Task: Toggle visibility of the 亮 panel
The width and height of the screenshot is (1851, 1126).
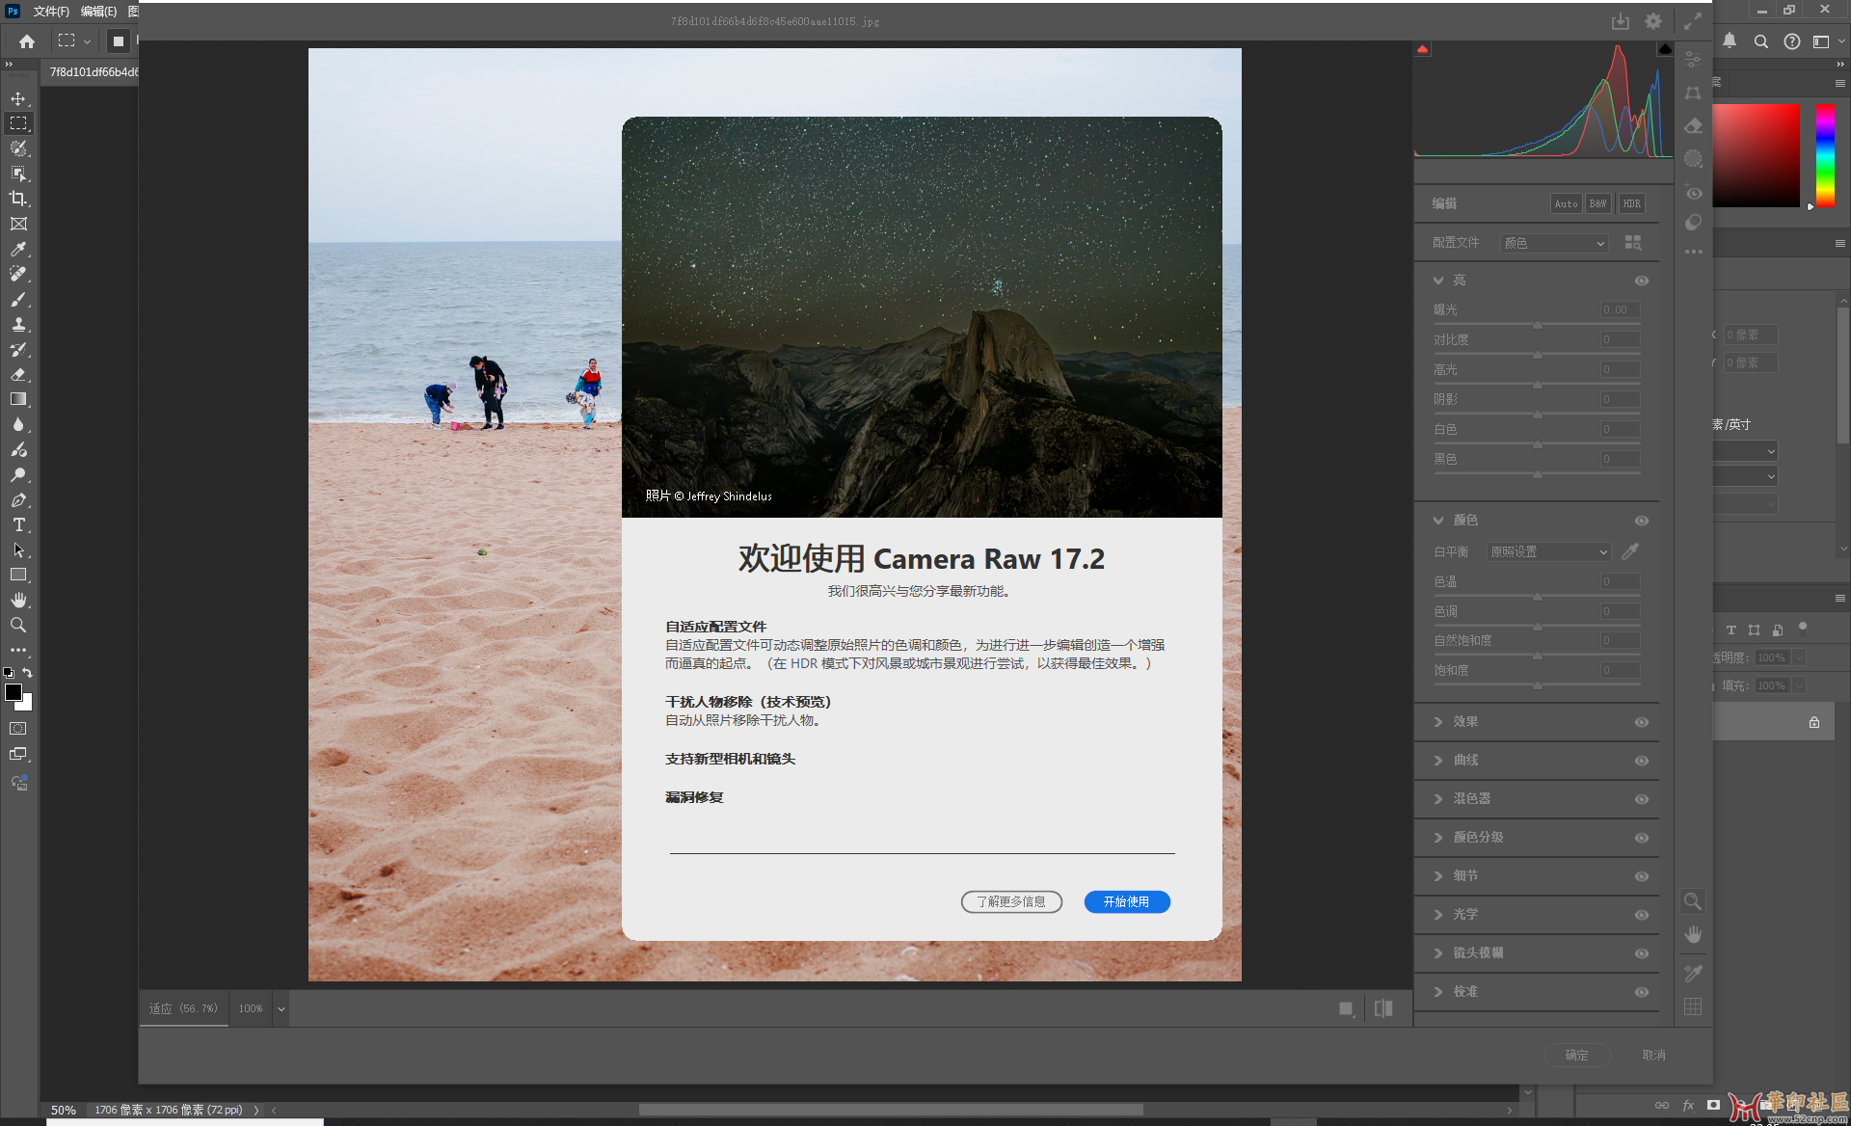Action: coord(1642,281)
